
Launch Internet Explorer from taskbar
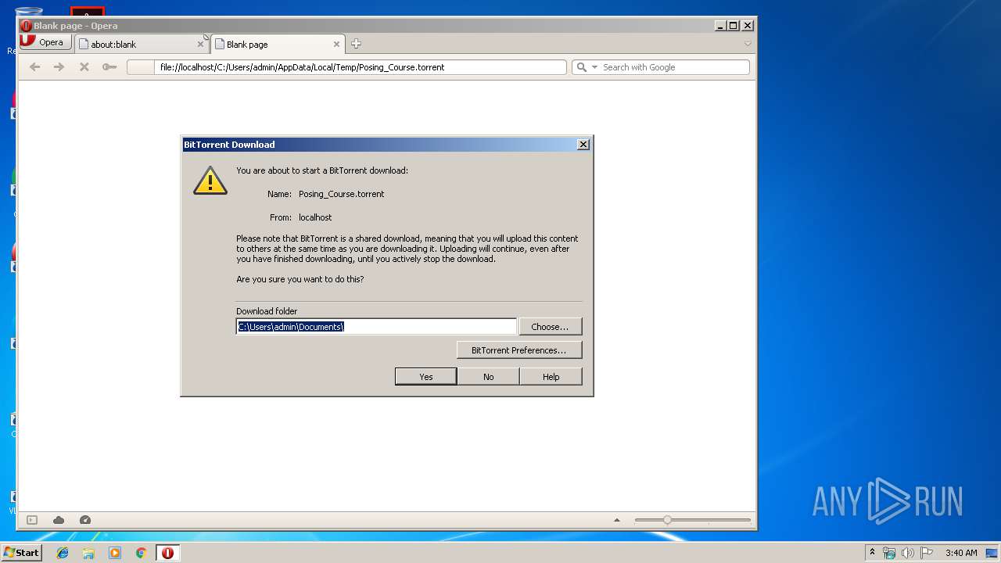point(63,553)
